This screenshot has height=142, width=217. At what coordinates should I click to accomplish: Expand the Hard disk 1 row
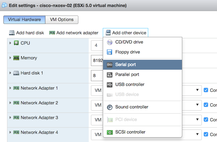(10, 73)
